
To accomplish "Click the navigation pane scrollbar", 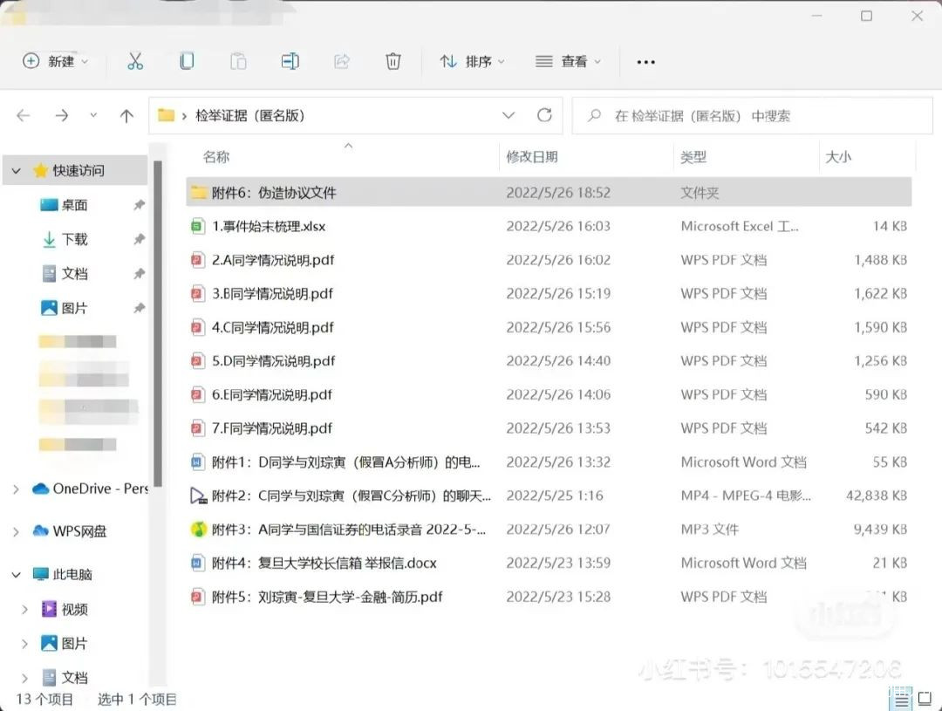I will [157, 324].
